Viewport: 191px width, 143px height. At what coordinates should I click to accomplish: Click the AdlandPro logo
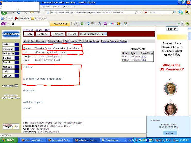11,34
